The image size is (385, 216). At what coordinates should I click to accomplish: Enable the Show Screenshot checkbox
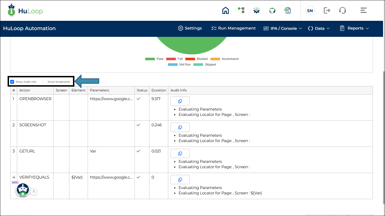click(44, 82)
